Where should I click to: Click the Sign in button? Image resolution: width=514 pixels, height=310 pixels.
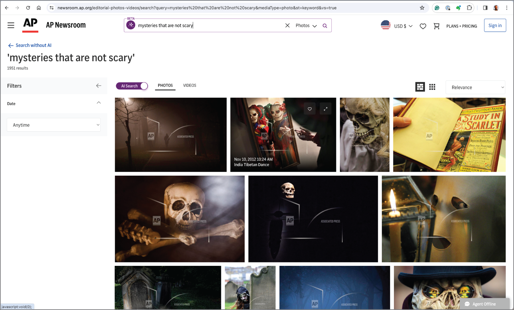coord(495,25)
